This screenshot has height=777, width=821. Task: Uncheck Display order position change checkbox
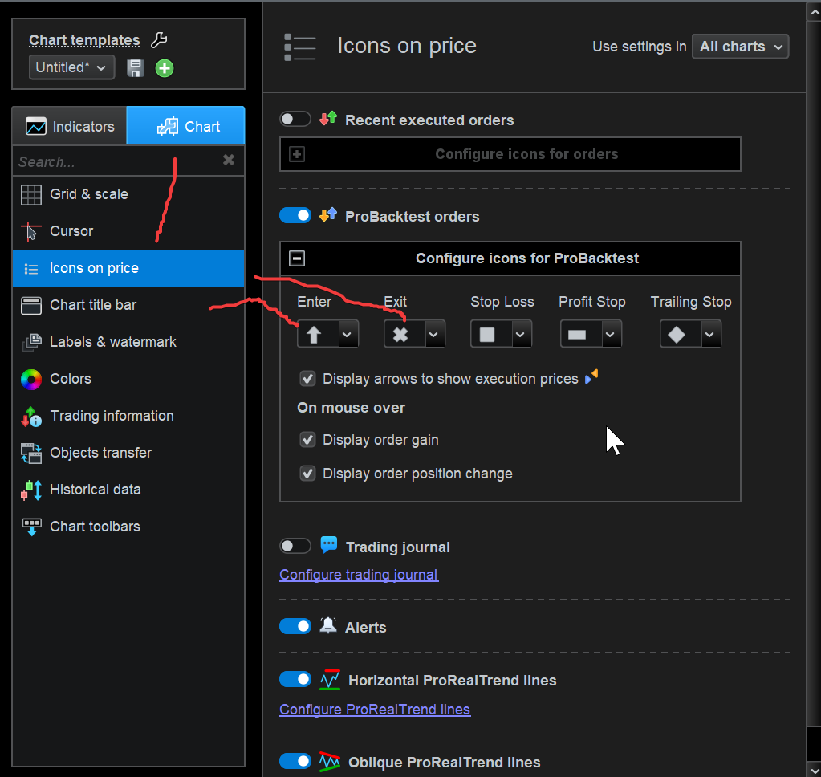307,474
